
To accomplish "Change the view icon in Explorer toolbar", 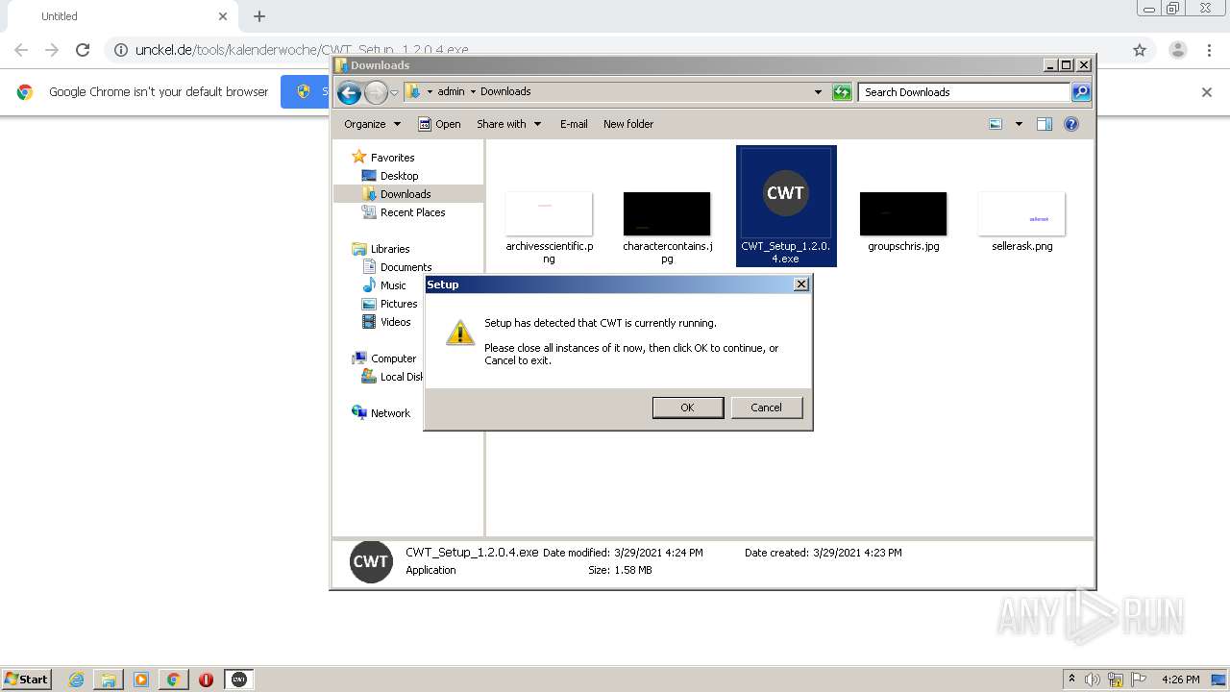I will pyautogui.click(x=996, y=124).
